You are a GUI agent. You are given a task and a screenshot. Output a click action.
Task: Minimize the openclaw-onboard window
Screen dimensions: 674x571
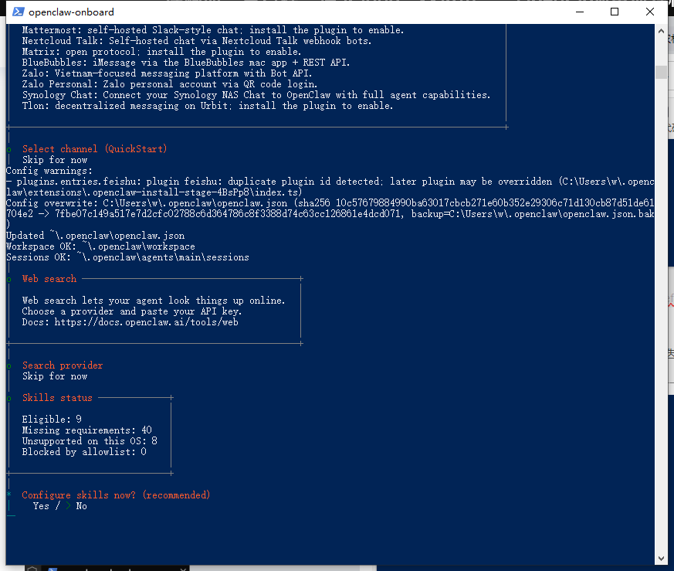click(x=580, y=12)
